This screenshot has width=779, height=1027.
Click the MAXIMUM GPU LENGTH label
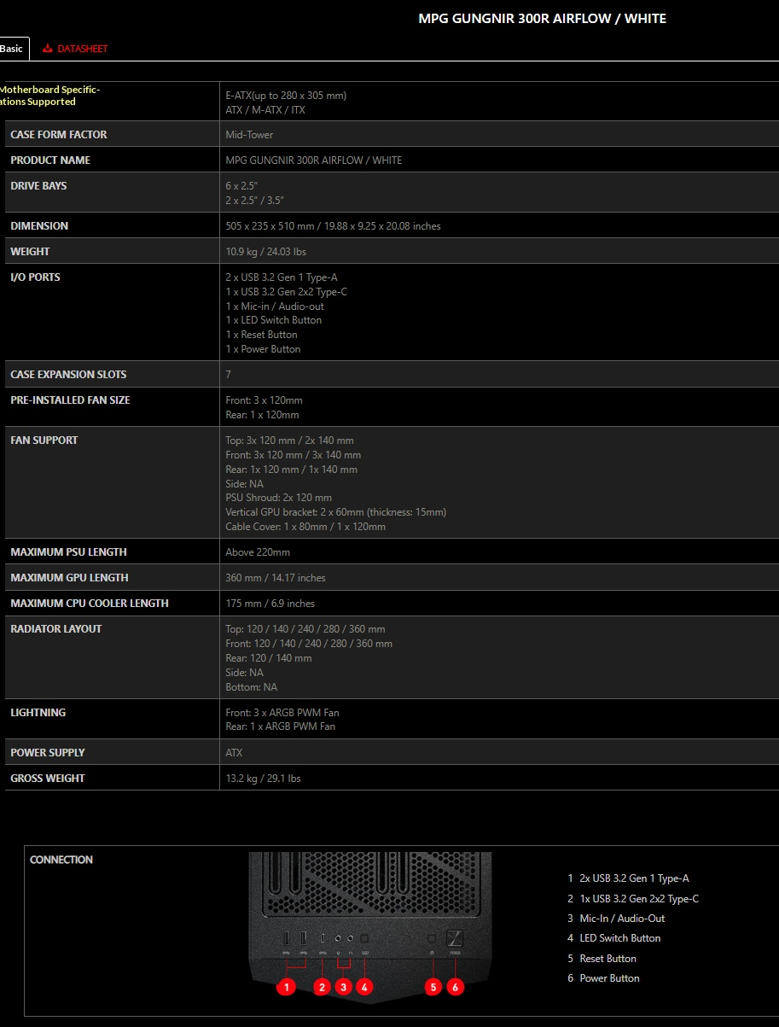[69, 578]
